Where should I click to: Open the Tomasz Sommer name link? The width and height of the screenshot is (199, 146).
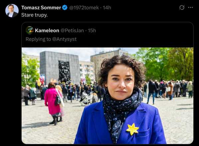coord(41,8)
